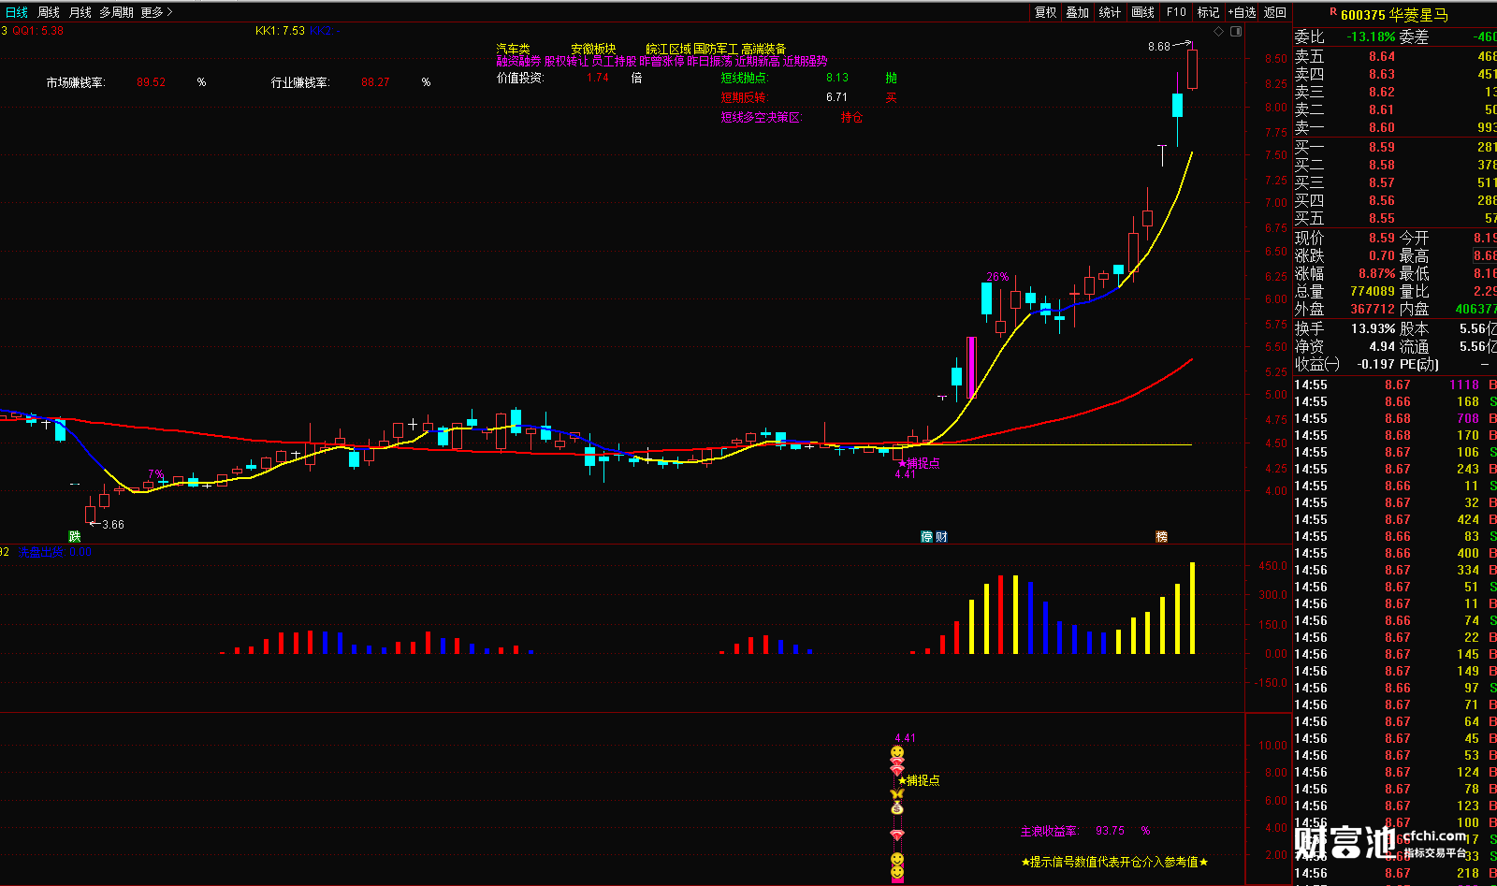Switch to the 月线 monthly chart tab
Image resolution: width=1497 pixels, height=886 pixels.
pyautogui.click(x=80, y=12)
